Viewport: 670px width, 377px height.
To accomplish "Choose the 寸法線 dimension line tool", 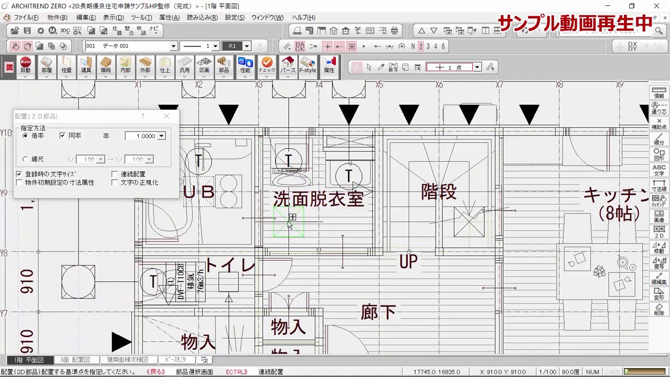I will click(658, 184).
